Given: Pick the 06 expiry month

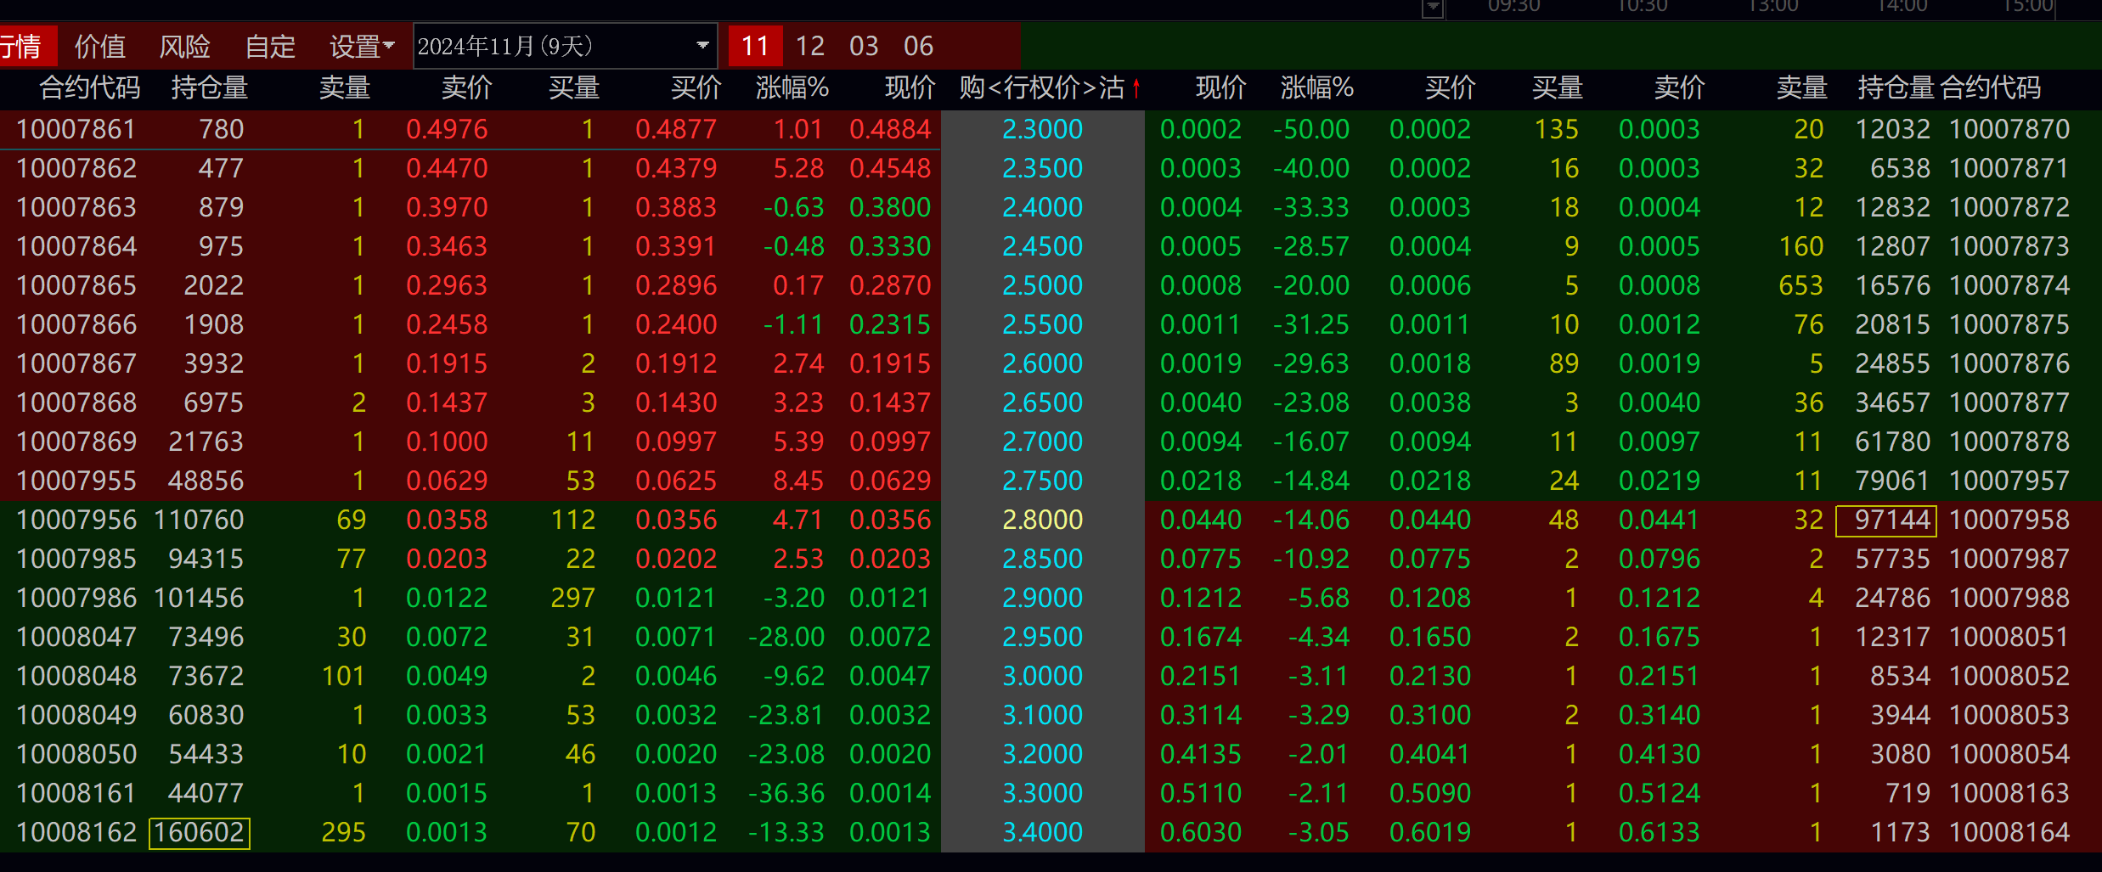Looking at the screenshot, I should click(x=918, y=46).
